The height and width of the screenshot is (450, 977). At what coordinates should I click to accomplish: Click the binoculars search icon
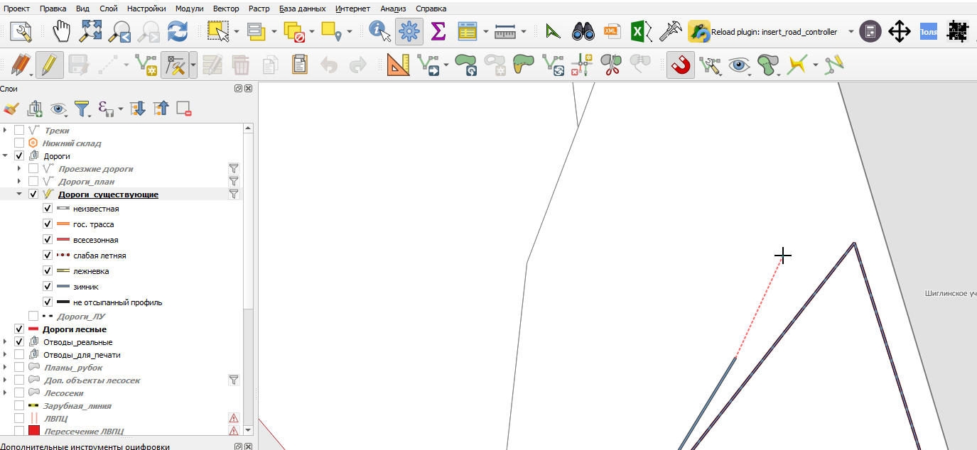[583, 31]
